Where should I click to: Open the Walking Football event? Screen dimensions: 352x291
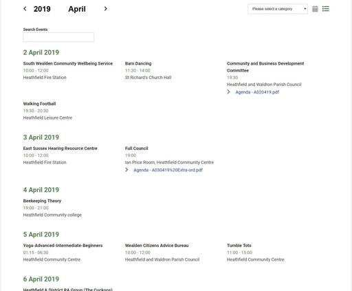(x=39, y=104)
